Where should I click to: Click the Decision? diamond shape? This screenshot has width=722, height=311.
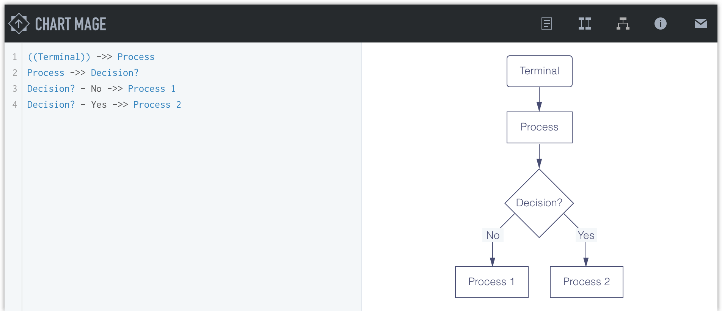tap(539, 203)
